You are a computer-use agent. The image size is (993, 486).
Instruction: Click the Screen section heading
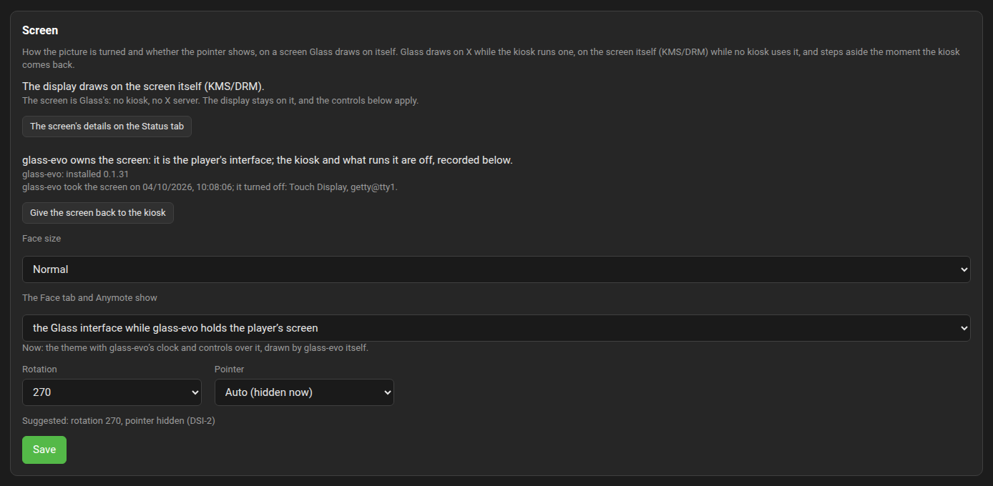coord(40,31)
